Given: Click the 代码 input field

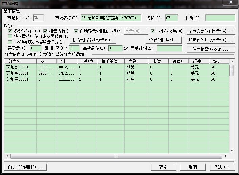Looking at the screenshot, I should point(220,18).
